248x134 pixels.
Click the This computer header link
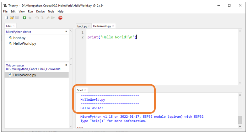15,65
